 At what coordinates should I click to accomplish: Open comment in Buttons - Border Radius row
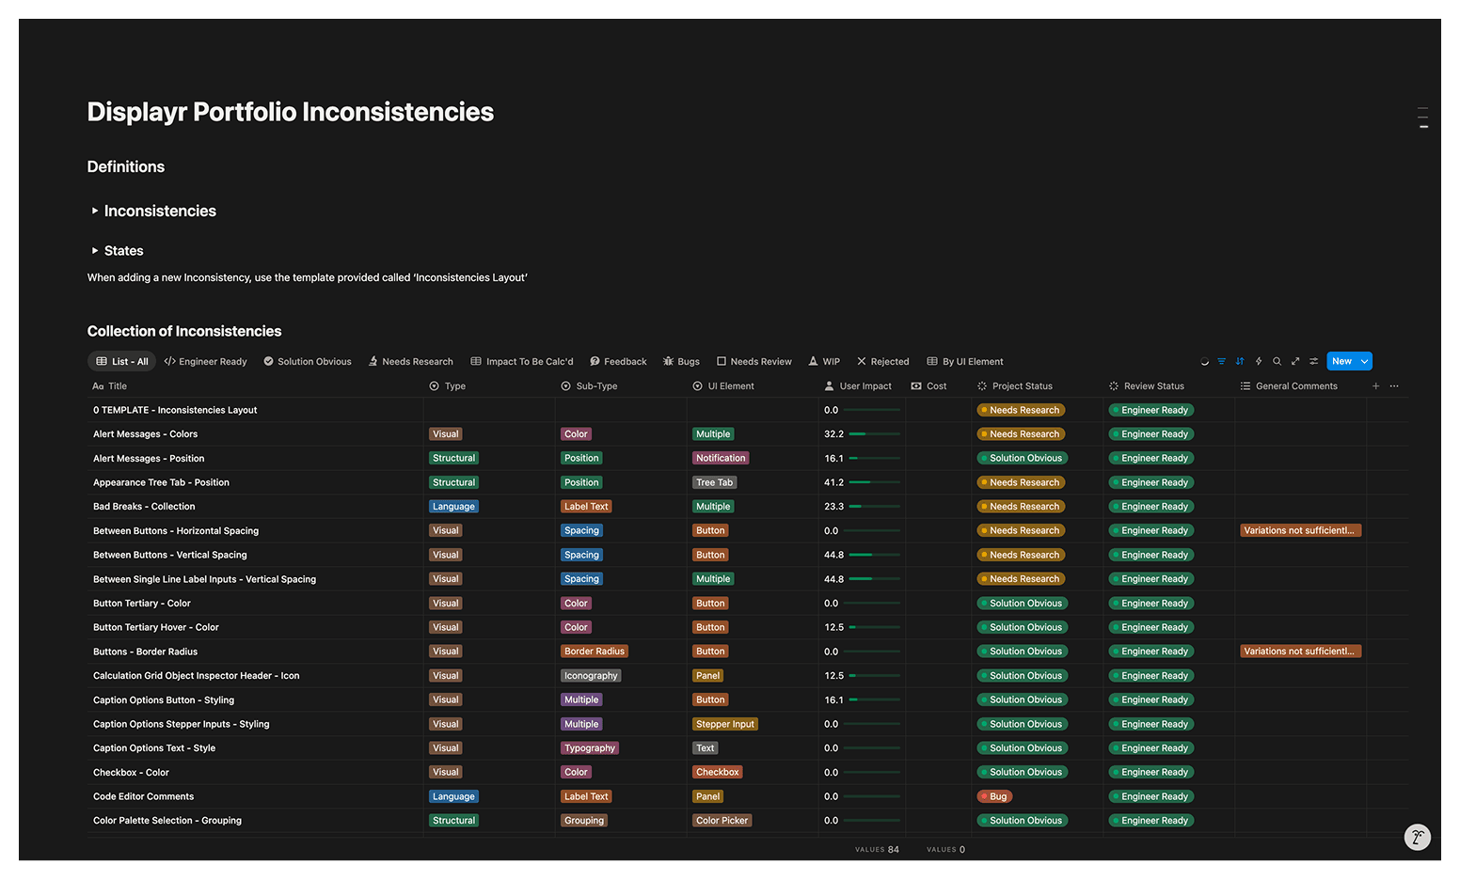coord(1300,652)
